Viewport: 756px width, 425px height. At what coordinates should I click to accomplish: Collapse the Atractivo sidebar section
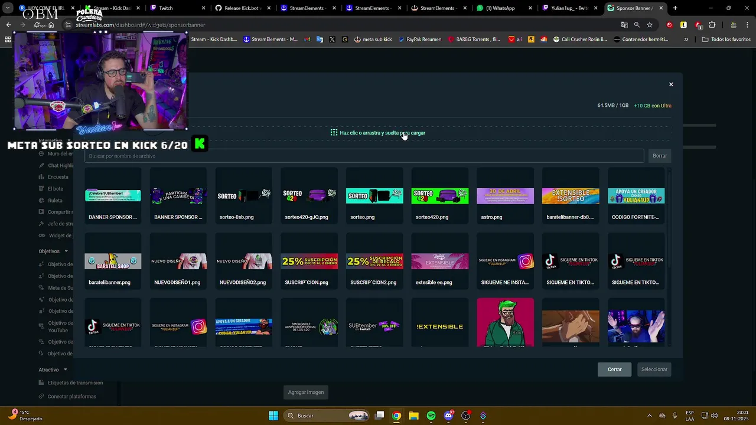coord(53,370)
